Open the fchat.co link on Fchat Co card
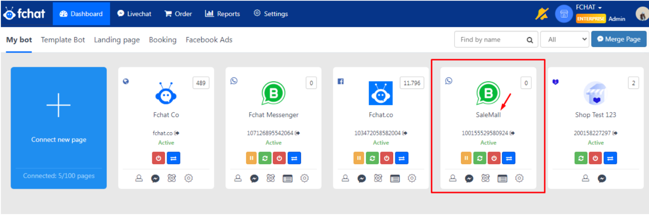The image size is (649, 222). [x=166, y=133]
